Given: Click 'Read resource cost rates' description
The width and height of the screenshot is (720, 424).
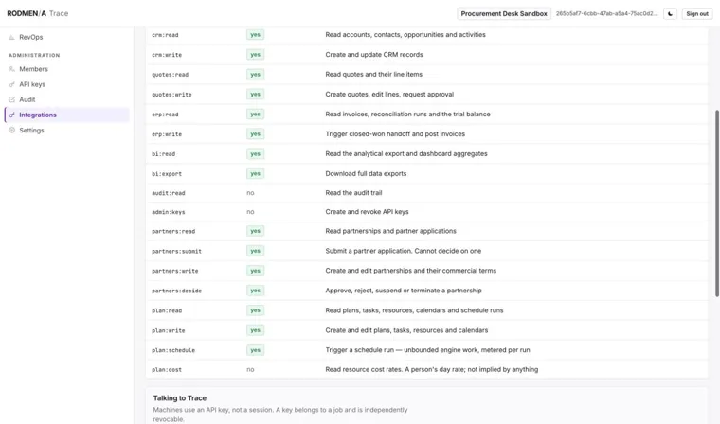Looking at the screenshot, I should 432,369.
